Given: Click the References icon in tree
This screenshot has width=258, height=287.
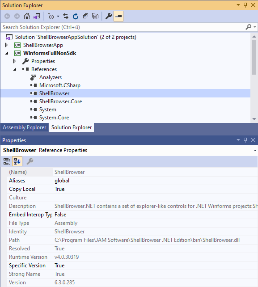Looking at the screenshot, I should 25,69.
